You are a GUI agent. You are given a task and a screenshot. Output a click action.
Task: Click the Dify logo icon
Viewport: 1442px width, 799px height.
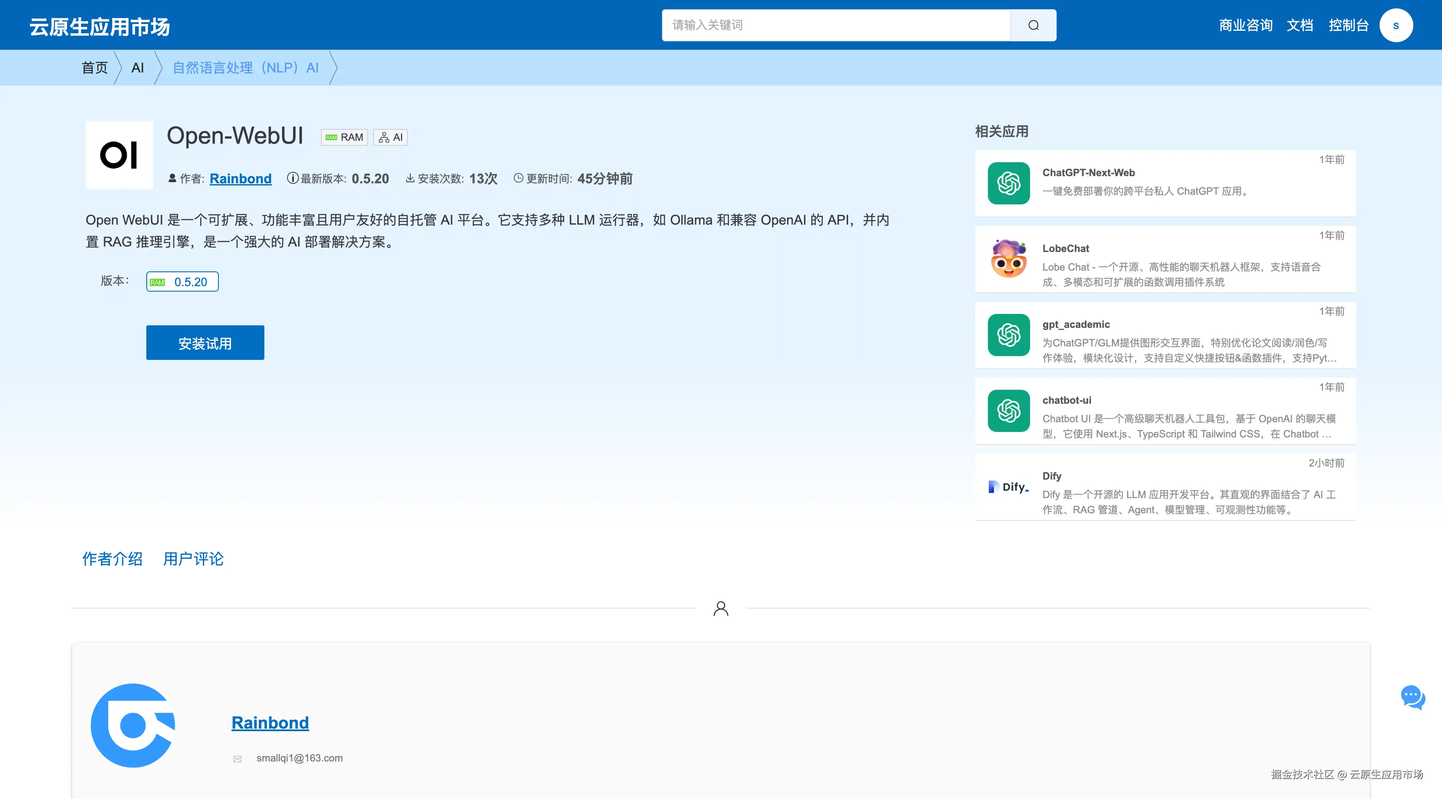tap(1008, 487)
